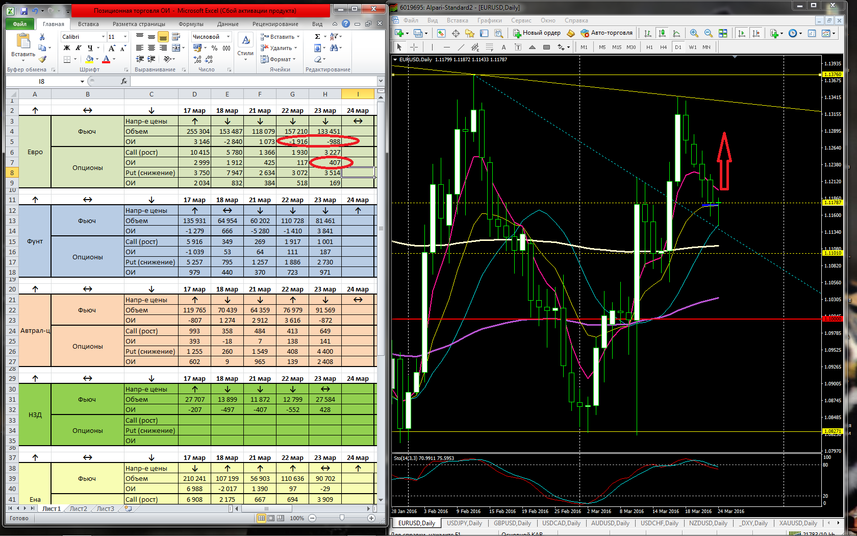This screenshot has height=536, width=857.
Task: Switch to the Лист2 sheet tab
Action: pyautogui.click(x=78, y=509)
